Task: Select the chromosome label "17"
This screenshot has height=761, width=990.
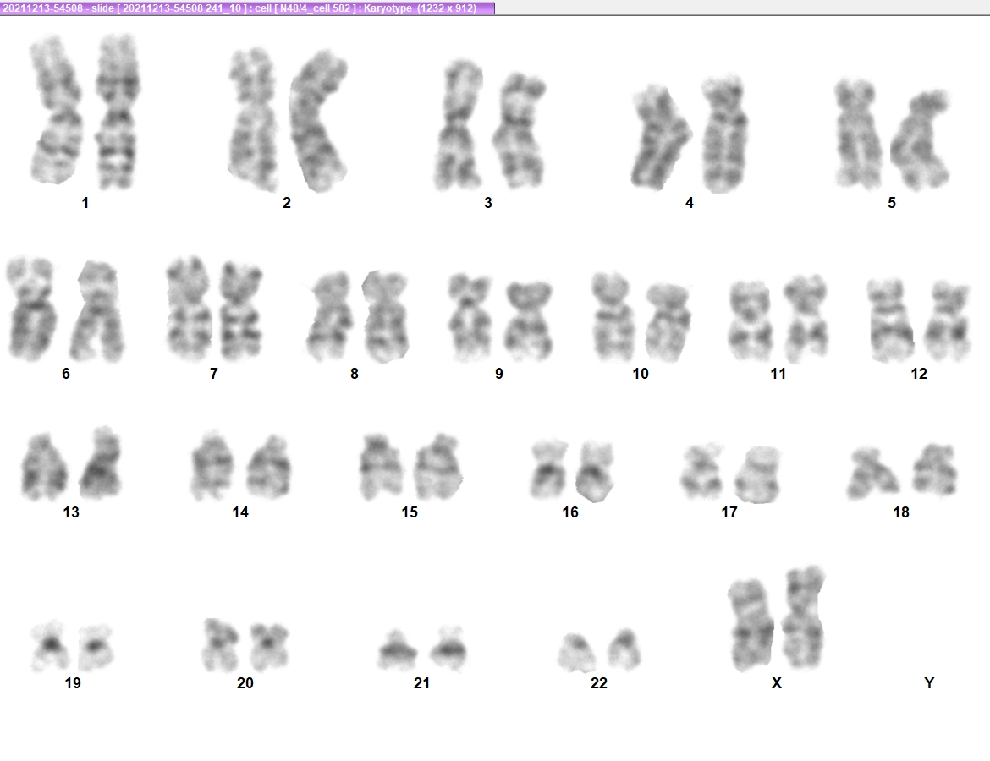Action: [x=729, y=512]
